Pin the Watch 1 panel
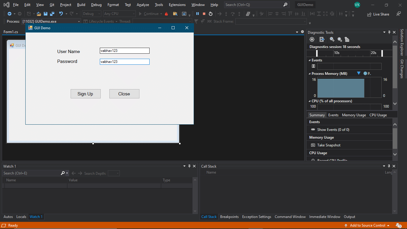Viewport: 407px width, 229px height. click(190, 166)
